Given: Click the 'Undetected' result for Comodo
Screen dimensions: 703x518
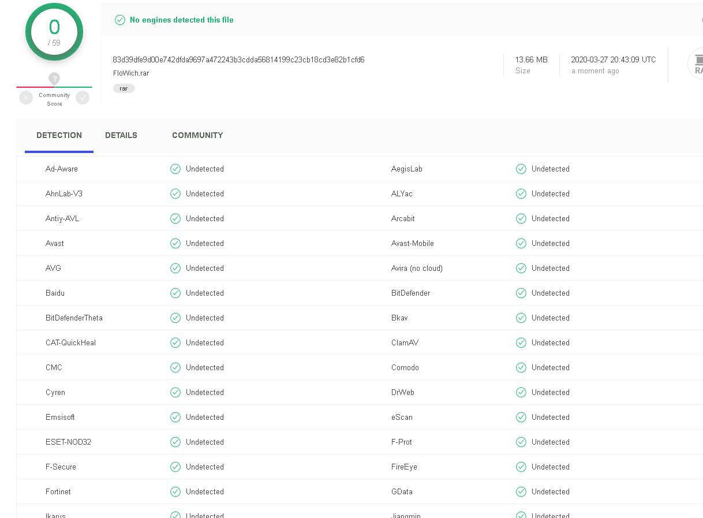Looking at the screenshot, I should point(551,367).
